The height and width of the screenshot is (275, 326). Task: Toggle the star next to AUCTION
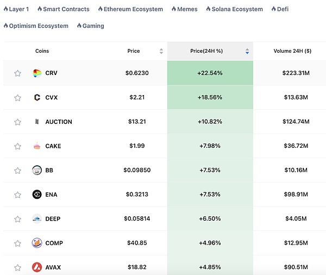pyautogui.click(x=17, y=122)
